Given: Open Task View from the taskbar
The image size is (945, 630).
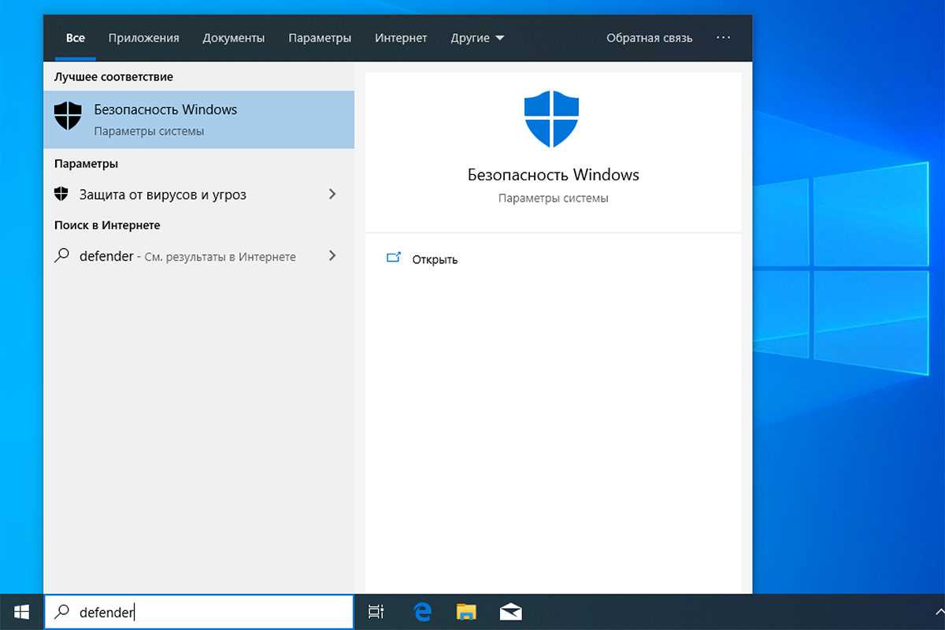Looking at the screenshot, I should tap(376, 612).
